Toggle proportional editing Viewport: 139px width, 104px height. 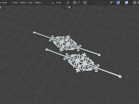85,3
